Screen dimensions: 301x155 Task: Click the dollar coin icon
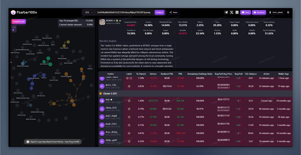click(288, 12)
